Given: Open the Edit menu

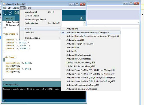Looking at the screenshot, I should [10, 8].
